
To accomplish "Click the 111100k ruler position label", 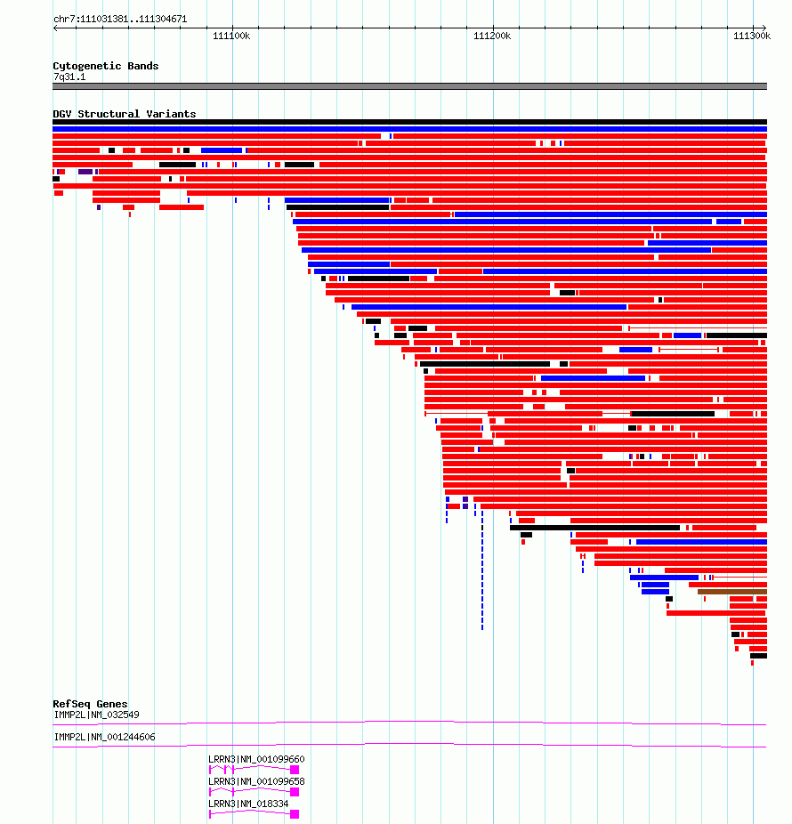I will click(x=231, y=36).
